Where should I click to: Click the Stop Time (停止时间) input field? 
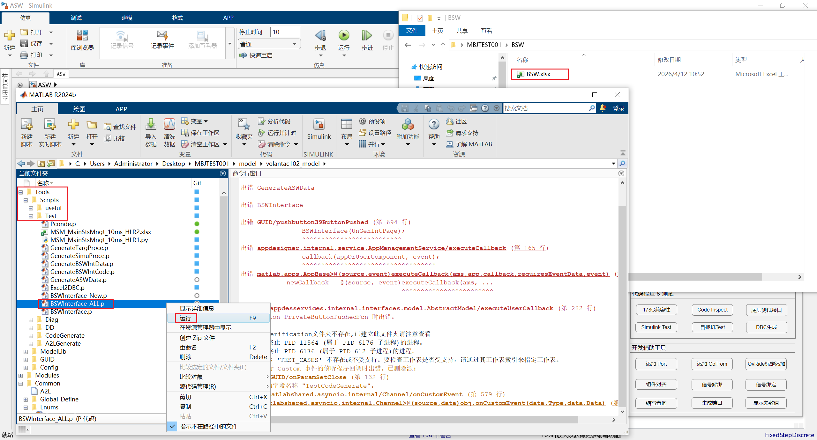(286, 32)
